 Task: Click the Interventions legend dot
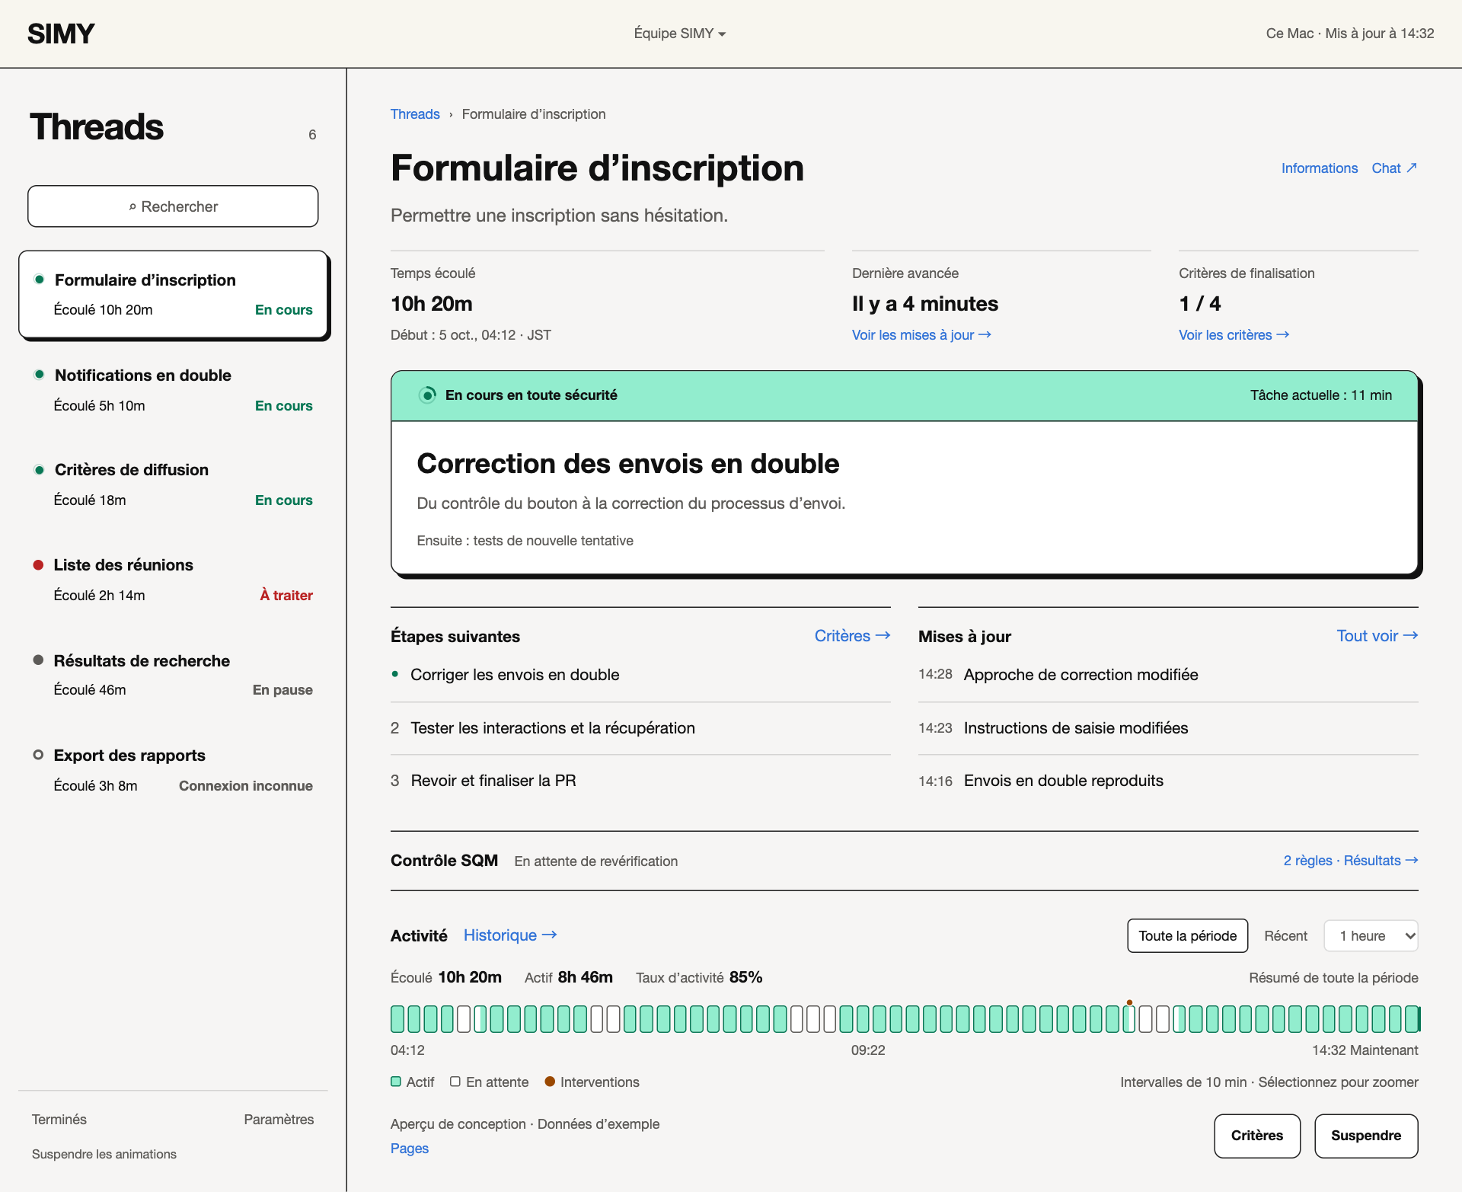click(x=550, y=1082)
